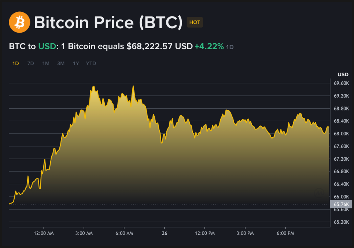Click the +4.22% price change figure
The height and width of the screenshot is (248, 354).
[209, 47]
